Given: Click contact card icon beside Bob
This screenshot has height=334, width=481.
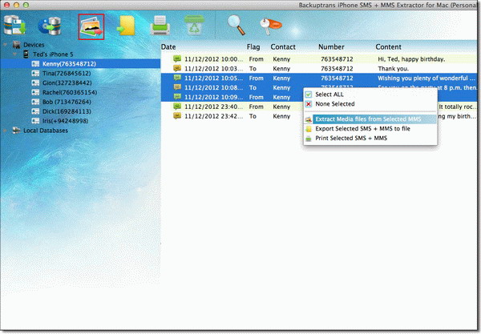Looking at the screenshot, I should pyautogui.click(x=35, y=102).
